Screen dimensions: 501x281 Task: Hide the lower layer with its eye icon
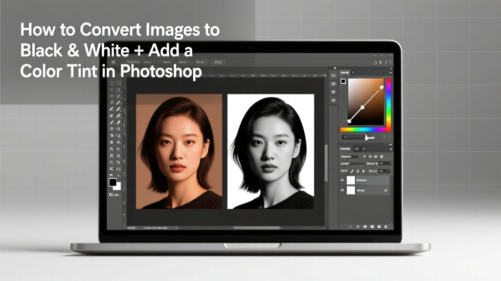point(342,190)
